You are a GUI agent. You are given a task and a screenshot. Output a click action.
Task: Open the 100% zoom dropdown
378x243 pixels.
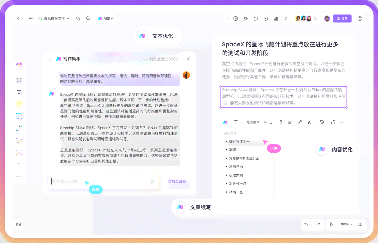(347, 224)
